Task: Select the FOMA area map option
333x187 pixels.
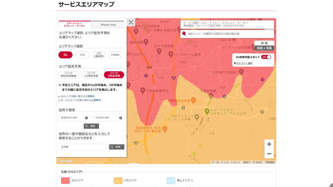Action: coord(115,55)
